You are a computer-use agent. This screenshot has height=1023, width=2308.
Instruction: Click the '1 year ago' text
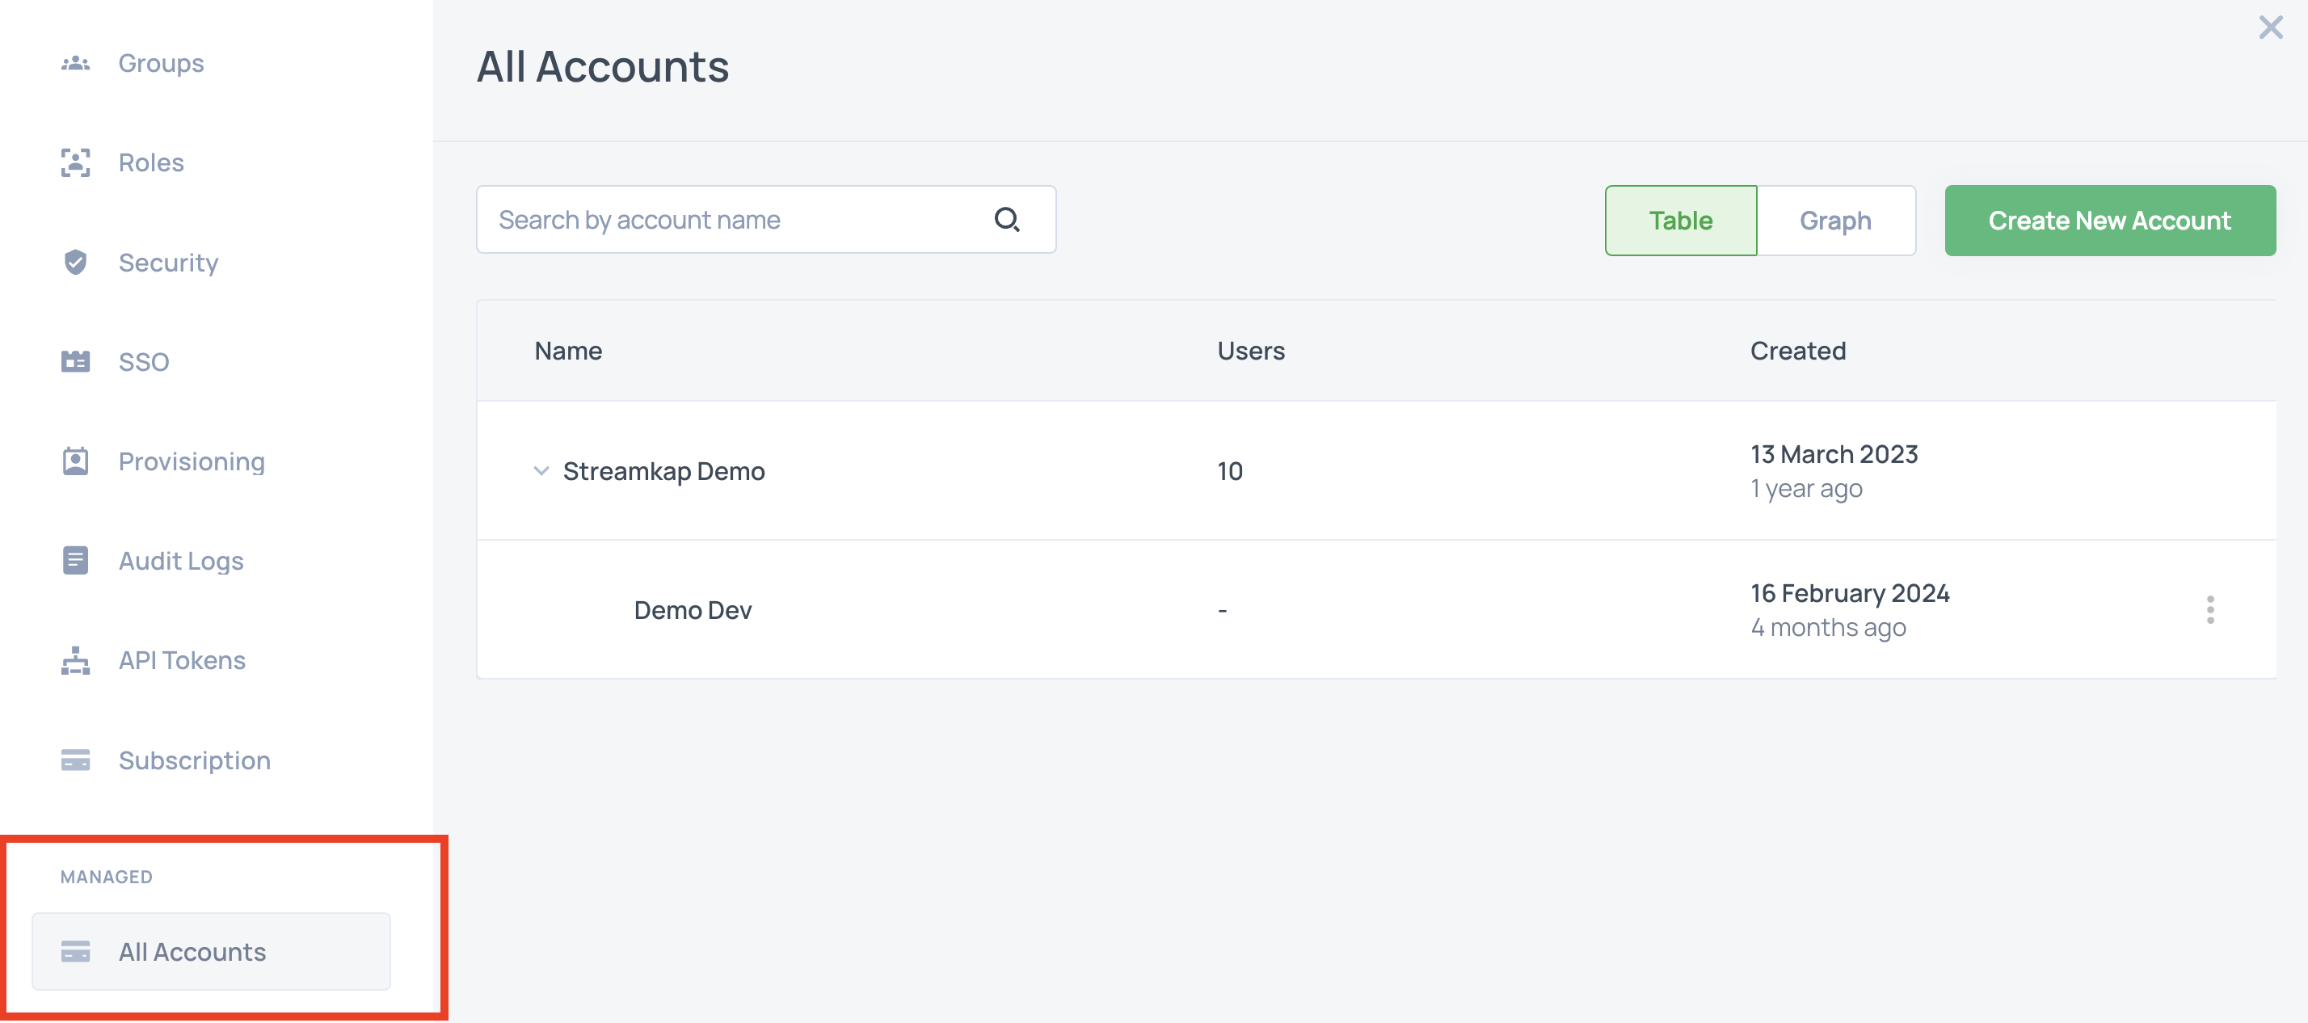[x=1806, y=488]
